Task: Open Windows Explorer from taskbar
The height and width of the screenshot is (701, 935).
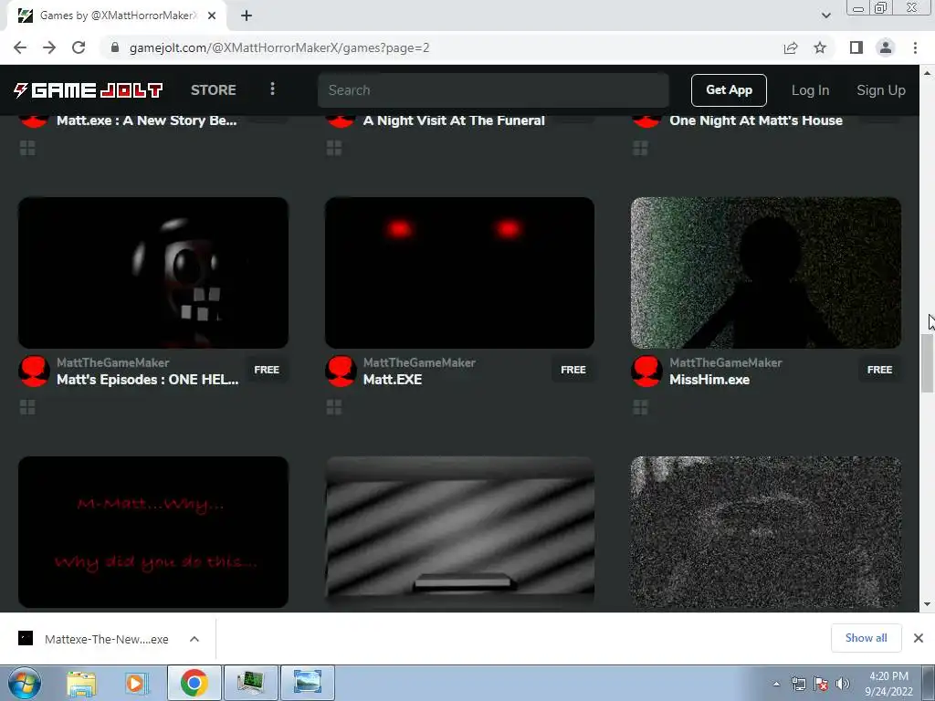Action: point(81,683)
